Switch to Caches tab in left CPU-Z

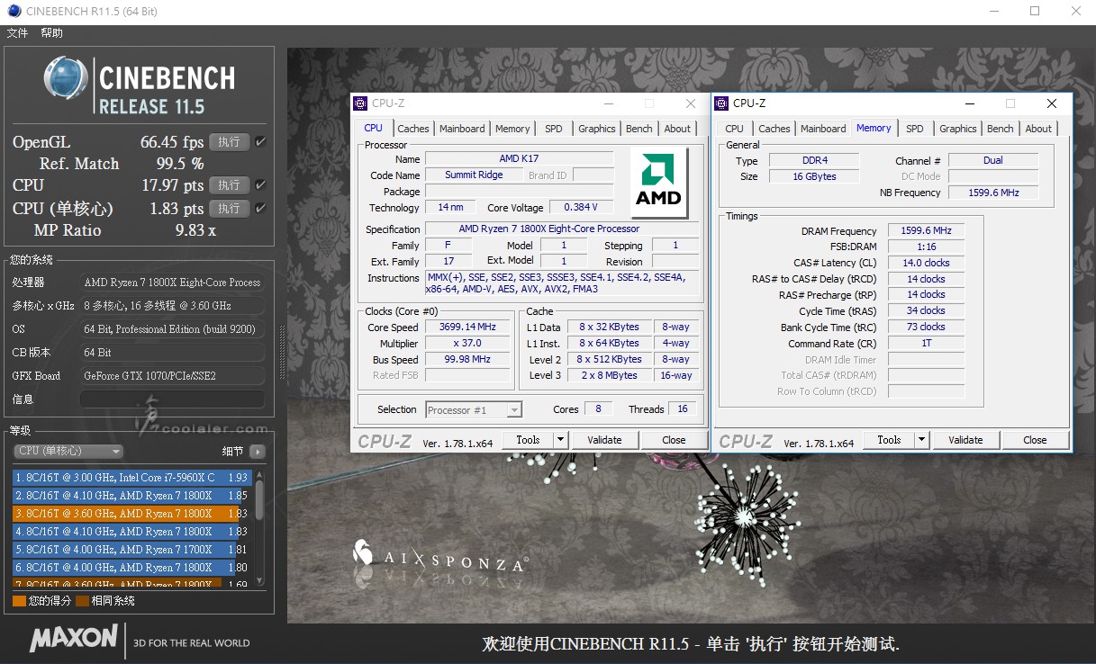coord(413,129)
